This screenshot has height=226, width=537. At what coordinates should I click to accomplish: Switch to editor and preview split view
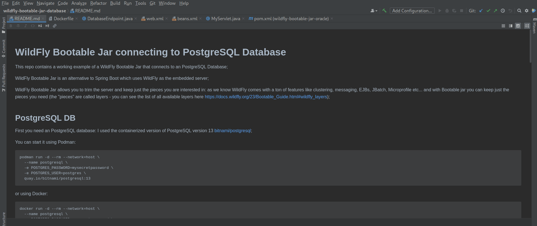coord(511,26)
